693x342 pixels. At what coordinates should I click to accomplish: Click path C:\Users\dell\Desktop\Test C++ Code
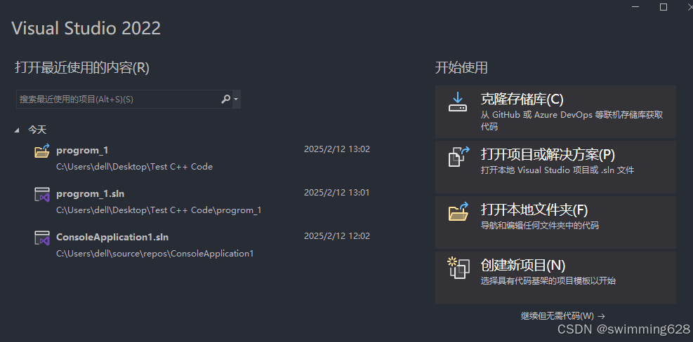tap(134, 167)
